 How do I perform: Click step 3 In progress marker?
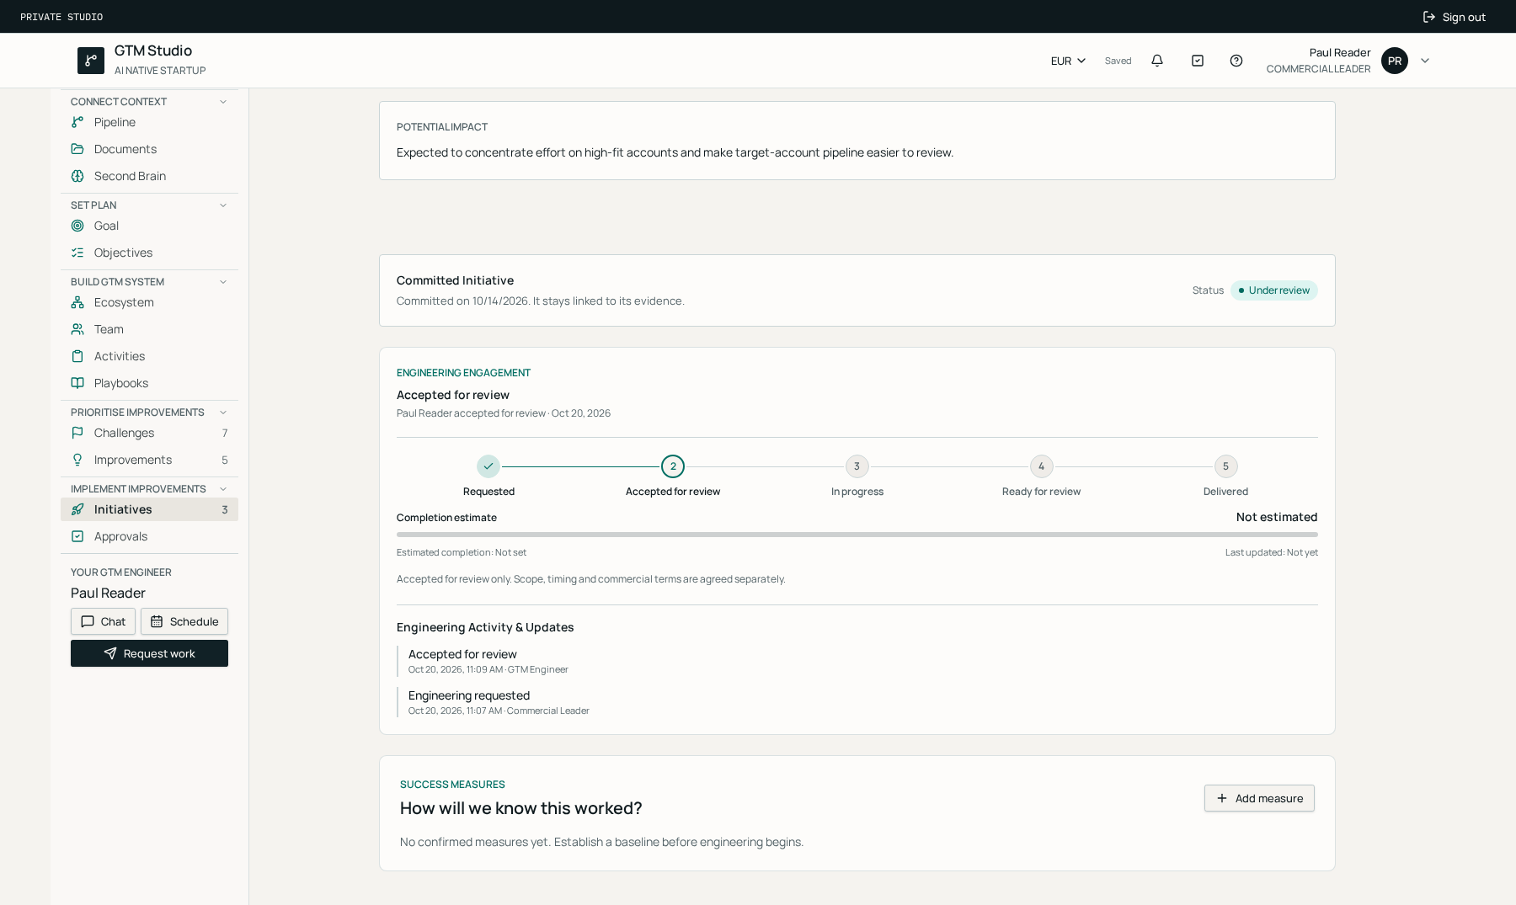(x=857, y=466)
